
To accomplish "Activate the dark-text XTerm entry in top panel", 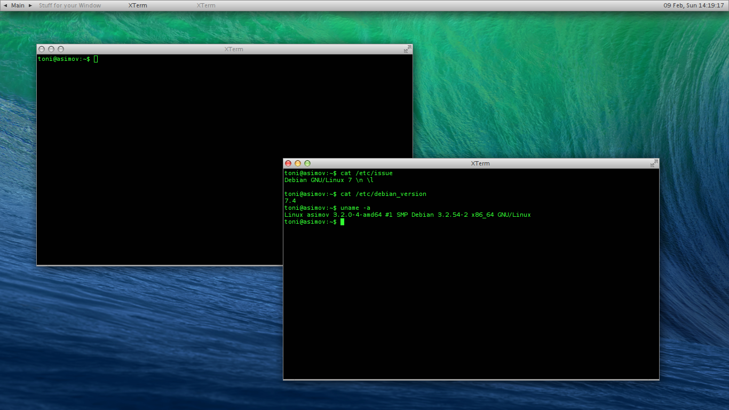I will (x=138, y=5).
